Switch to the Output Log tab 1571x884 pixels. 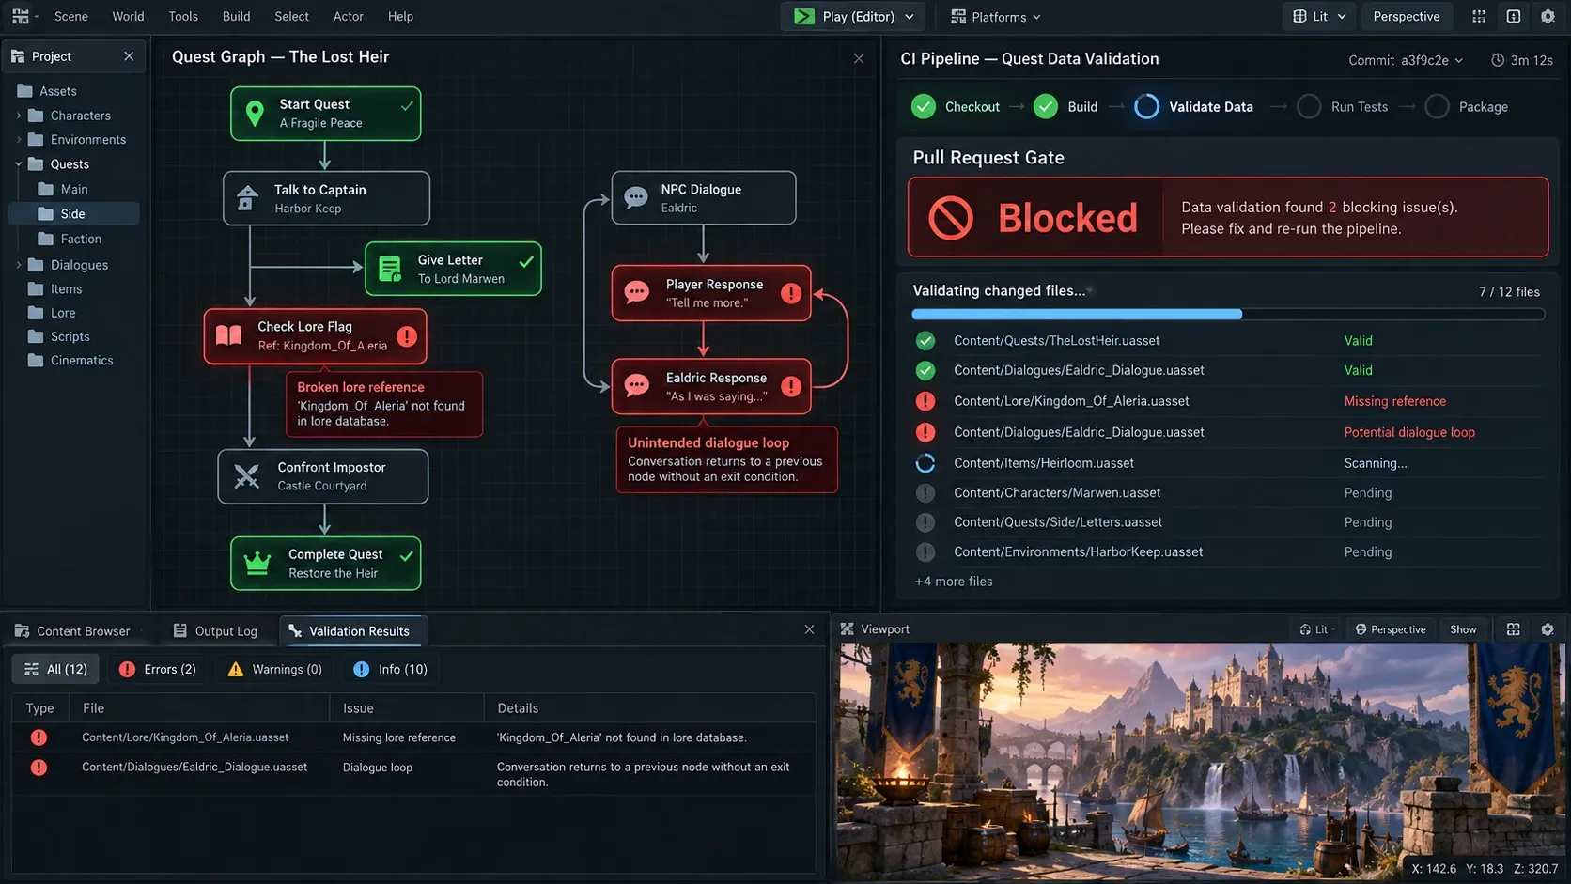215,631
